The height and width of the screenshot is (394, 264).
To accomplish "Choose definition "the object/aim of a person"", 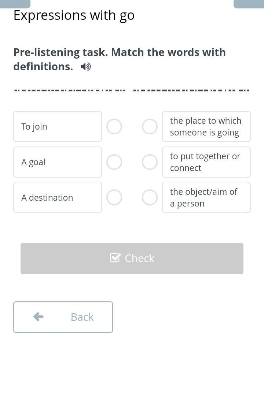I will pyautogui.click(x=206, y=198).
